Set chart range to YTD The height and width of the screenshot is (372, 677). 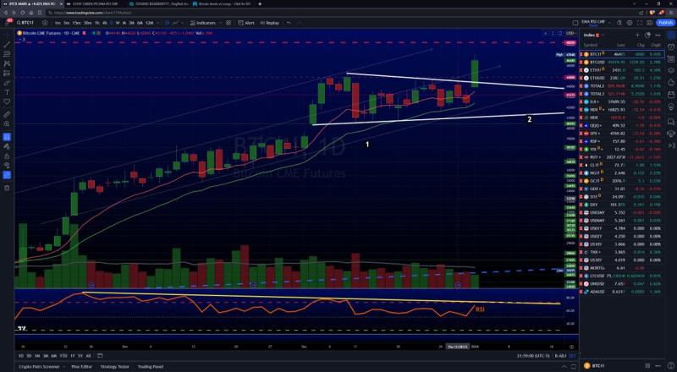63,356
